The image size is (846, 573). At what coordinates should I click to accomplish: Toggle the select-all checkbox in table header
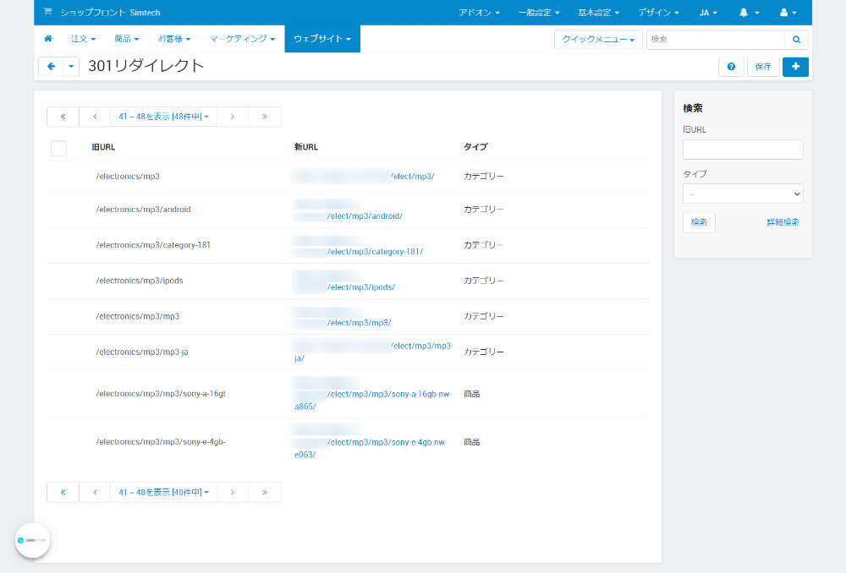(59, 148)
